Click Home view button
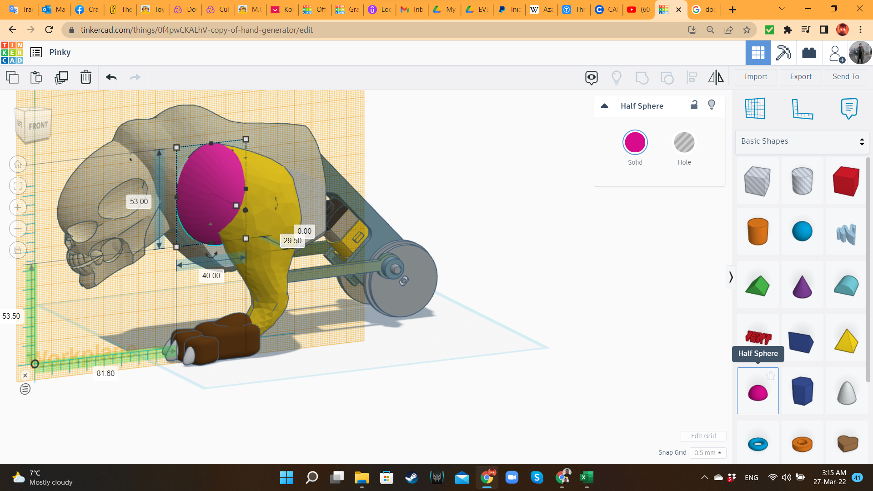This screenshot has height=491, width=873. [18, 164]
